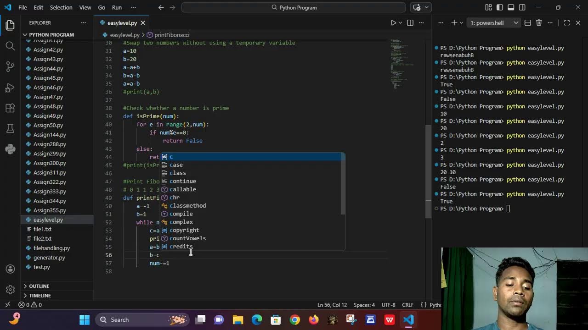The height and width of the screenshot is (330, 588).
Task: Open the new terminal profile dropdown arrow
Action: pyautogui.click(x=461, y=23)
